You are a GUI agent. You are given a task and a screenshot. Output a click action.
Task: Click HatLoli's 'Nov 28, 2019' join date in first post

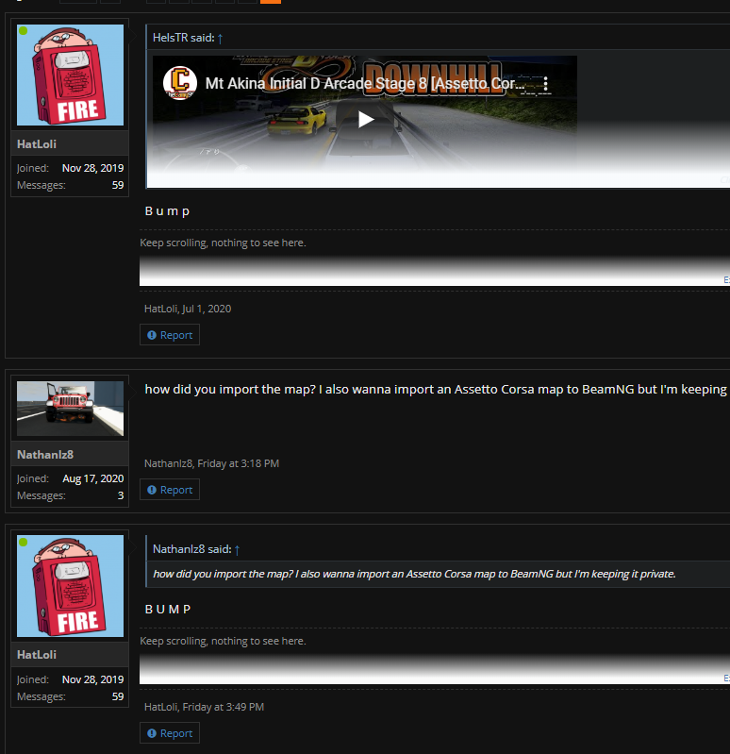pyautogui.click(x=92, y=168)
